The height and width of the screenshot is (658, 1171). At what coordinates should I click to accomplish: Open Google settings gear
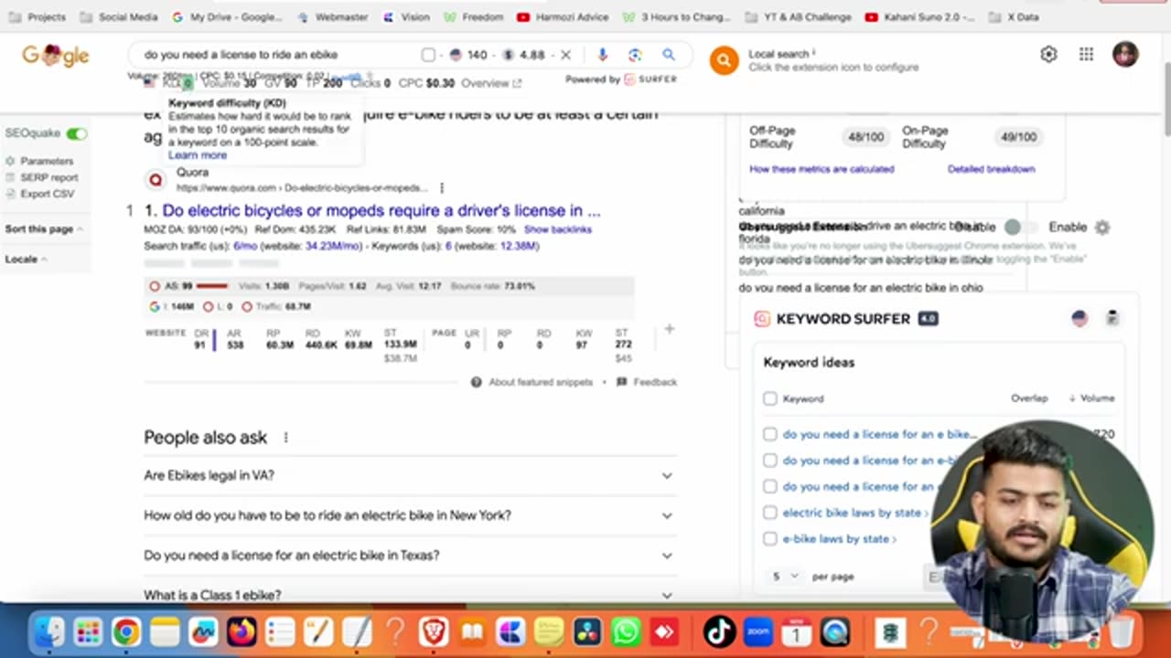click(1048, 54)
